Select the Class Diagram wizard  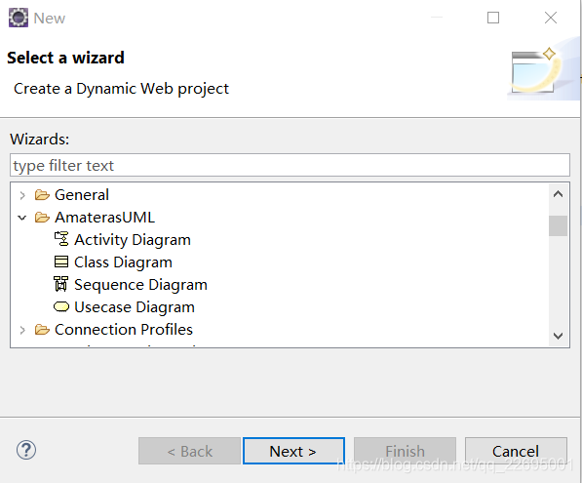click(x=123, y=262)
